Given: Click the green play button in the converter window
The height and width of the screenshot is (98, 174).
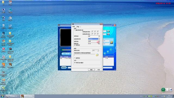Looking at the screenshot, I should click(111, 49).
